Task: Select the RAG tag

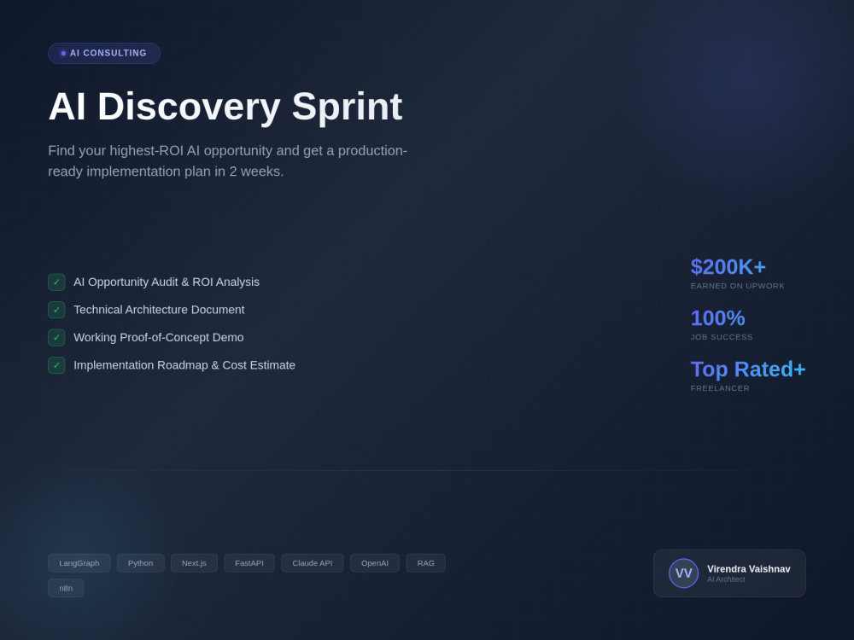Action: pyautogui.click(x=426, y=562)
